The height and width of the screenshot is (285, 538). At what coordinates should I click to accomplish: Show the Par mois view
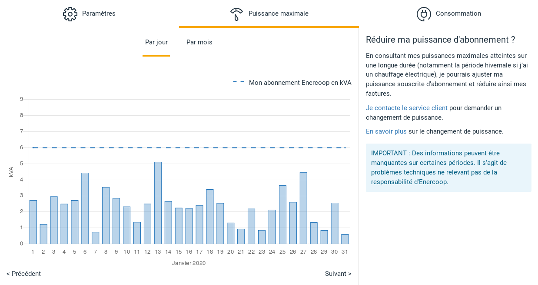[x=199, y=42]
